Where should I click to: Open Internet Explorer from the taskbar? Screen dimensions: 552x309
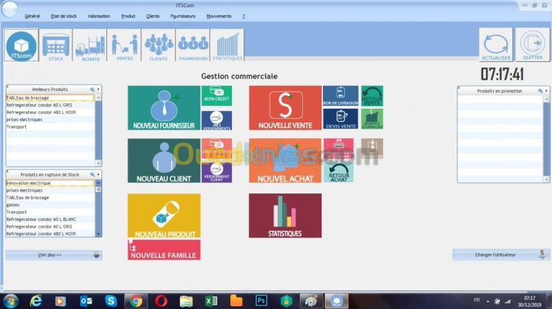click(36, 301)
